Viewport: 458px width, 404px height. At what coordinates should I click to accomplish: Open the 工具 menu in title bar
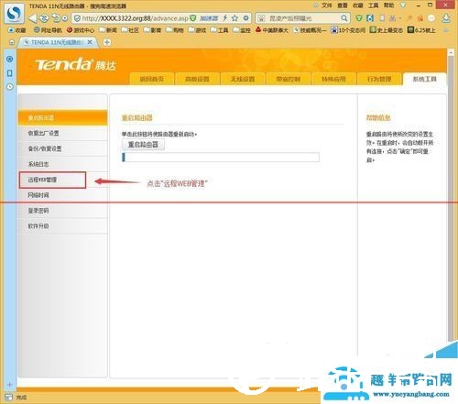[x=373, y=5]
